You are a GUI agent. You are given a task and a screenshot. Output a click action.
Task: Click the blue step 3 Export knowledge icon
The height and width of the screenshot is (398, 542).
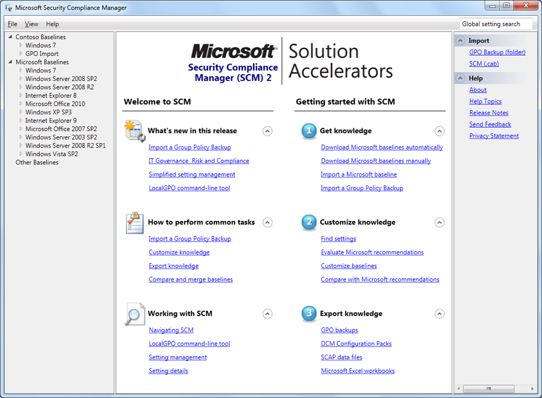click(309, 314)
